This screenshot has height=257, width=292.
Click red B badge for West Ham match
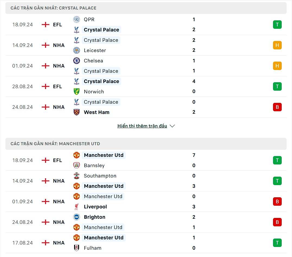point(277,107)
